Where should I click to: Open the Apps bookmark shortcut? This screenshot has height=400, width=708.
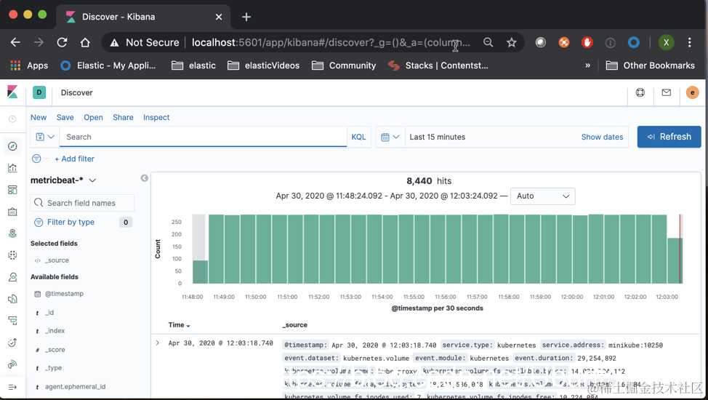29,65
